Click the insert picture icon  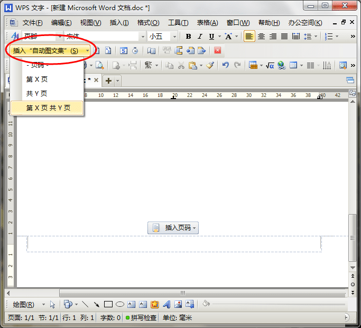pos(178,305)
